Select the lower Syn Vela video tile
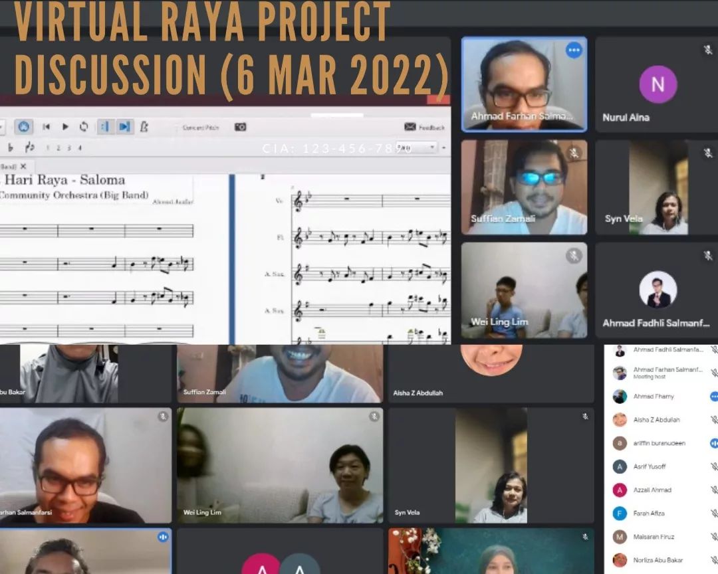 [491, 465]
